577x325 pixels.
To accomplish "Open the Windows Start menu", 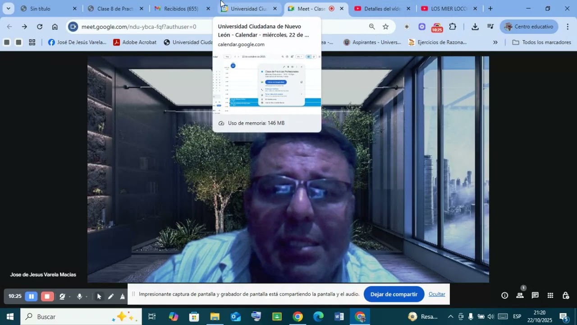I will coord(10,317).
